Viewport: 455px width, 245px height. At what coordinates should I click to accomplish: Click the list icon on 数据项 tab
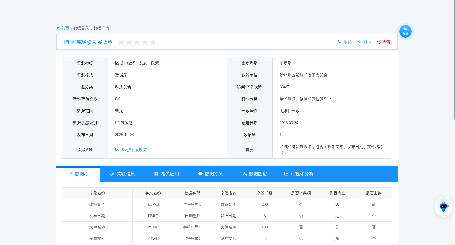(71, 174)
